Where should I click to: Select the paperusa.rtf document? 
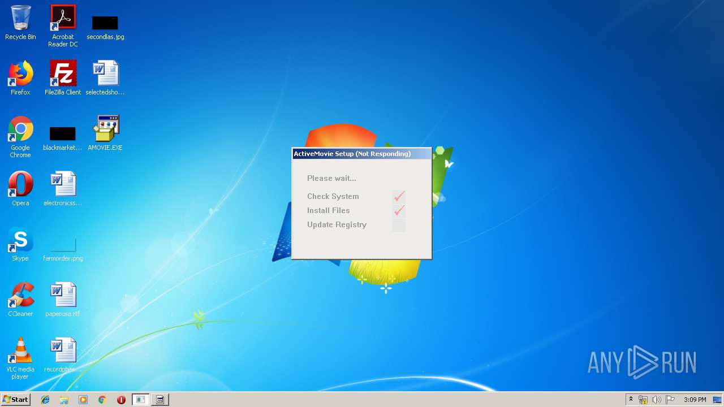tap(63, 300)
